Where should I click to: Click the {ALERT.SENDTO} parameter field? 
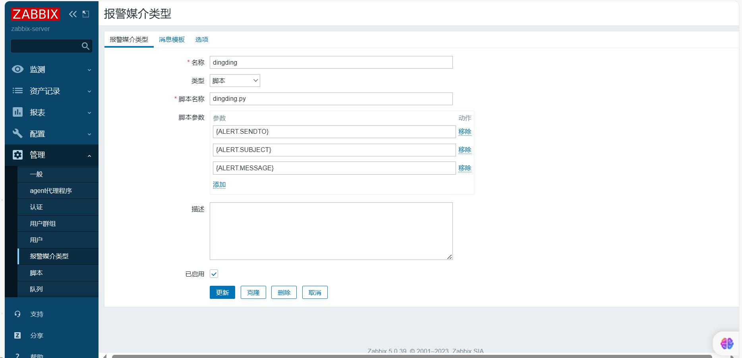[334, 132]
